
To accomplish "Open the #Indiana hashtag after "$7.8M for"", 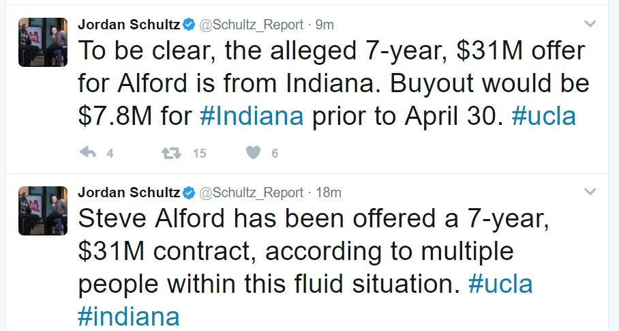I will (252, 116).
